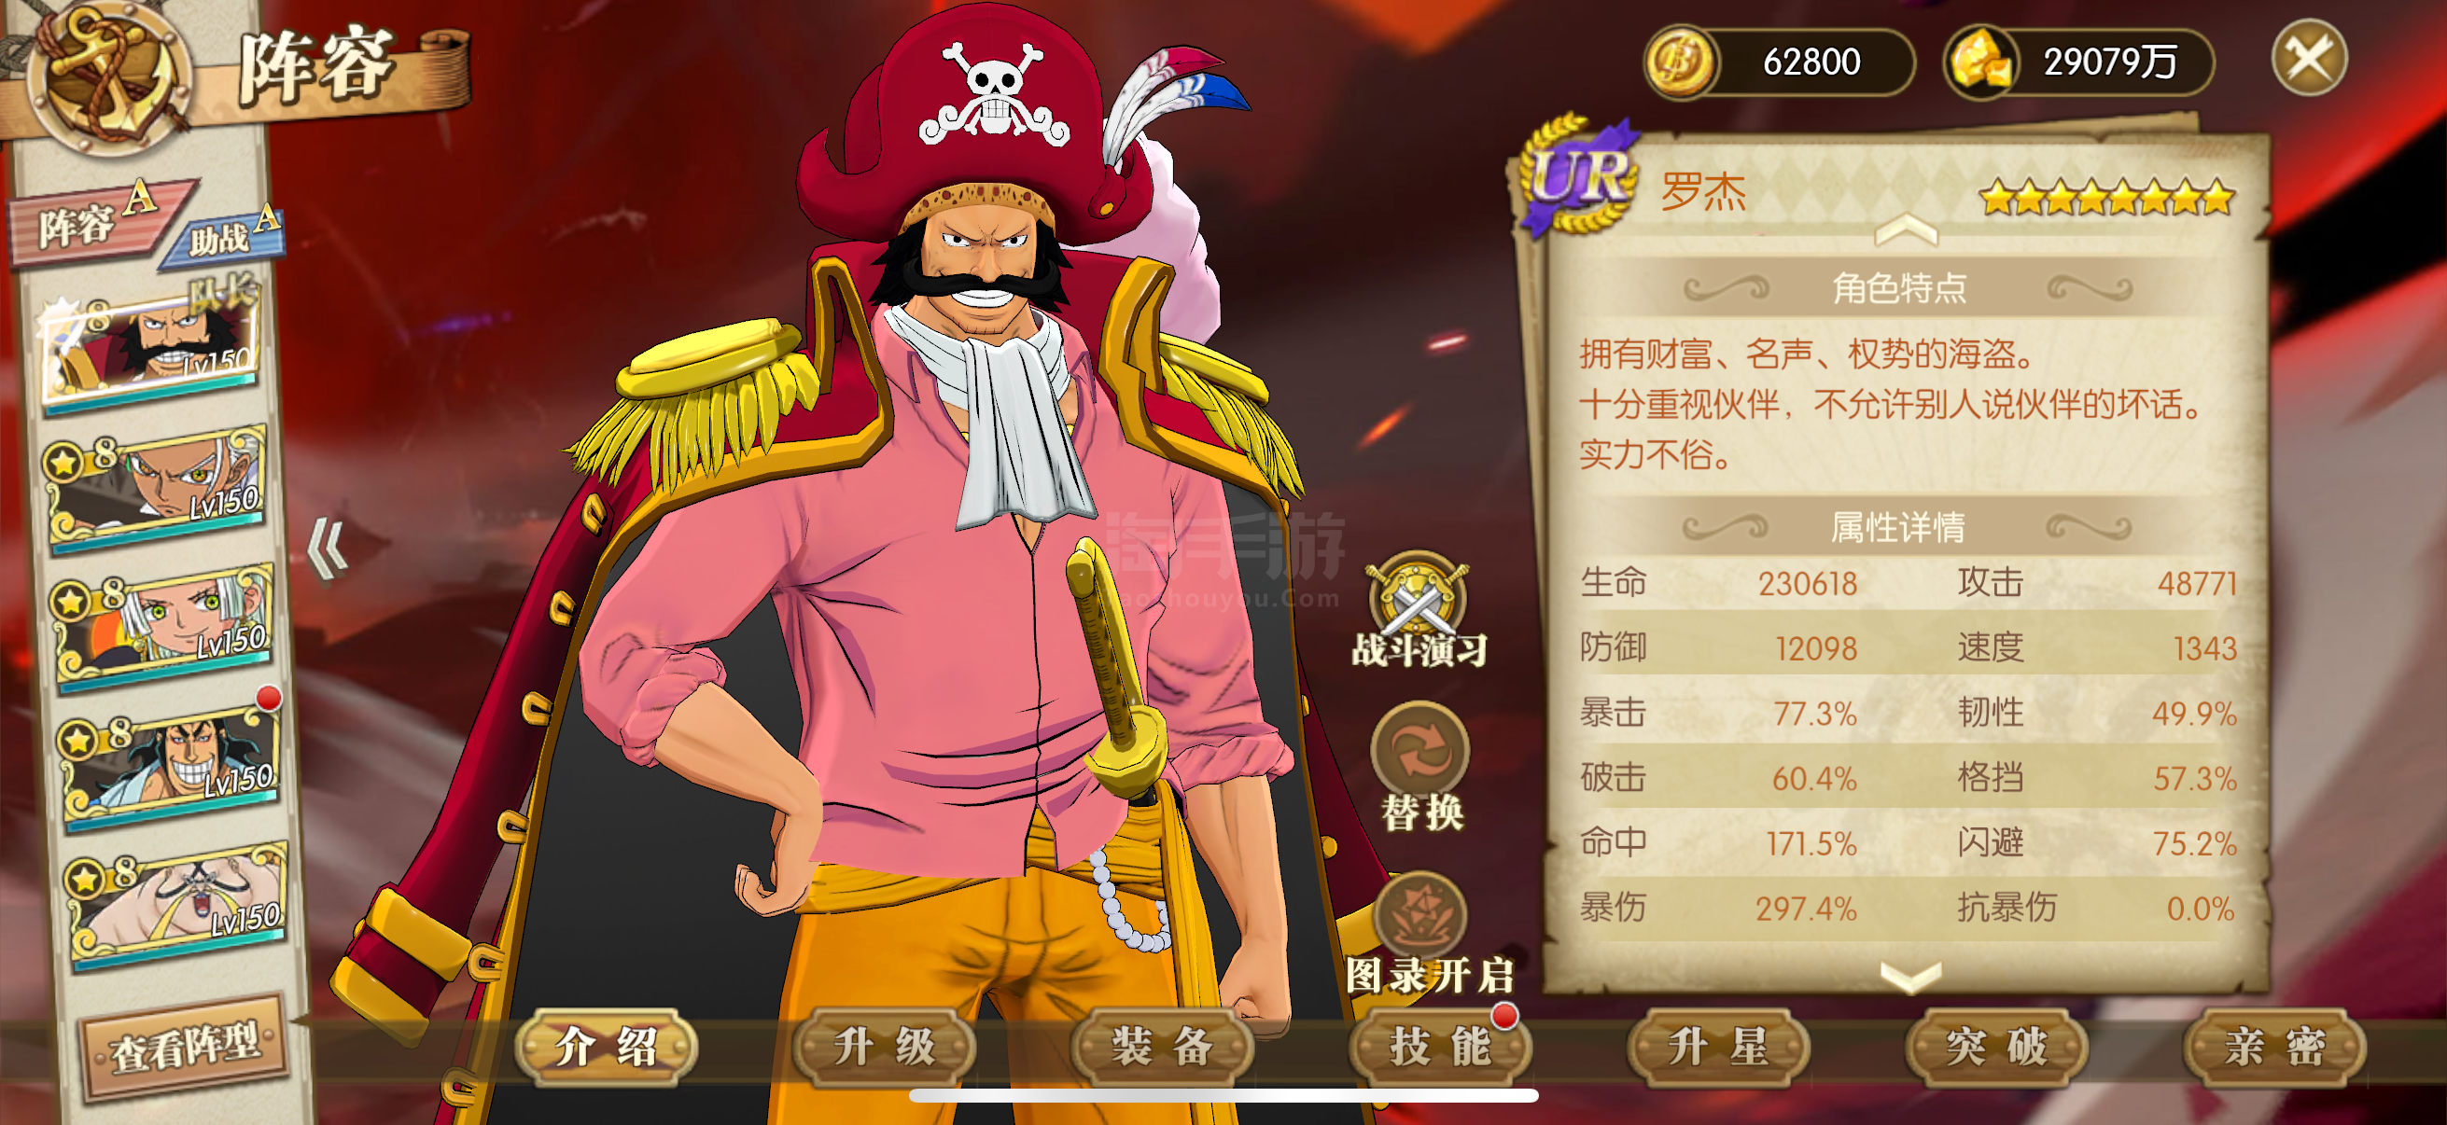Close the lineup screen with X
The width and height of the screenshot is (2447, 1125).
pyautogui.click(x=2308, y=58)
